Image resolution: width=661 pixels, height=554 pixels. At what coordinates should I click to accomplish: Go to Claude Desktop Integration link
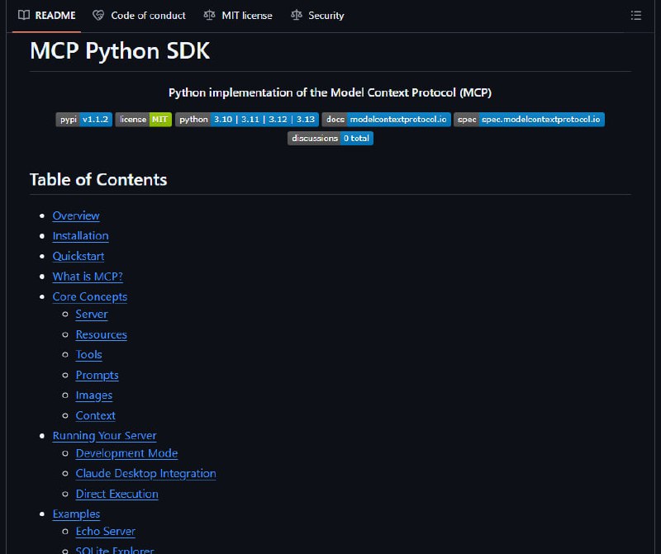(146, 474)
